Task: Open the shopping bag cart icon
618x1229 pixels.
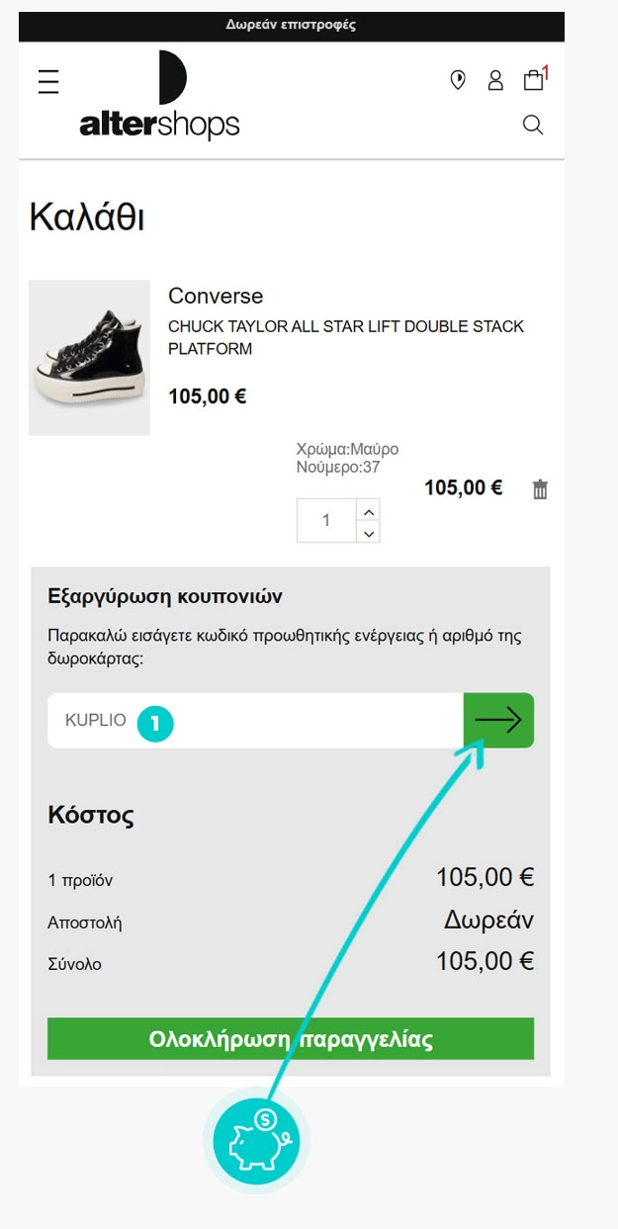Action: pyautogui.click(x=534, y=80)
